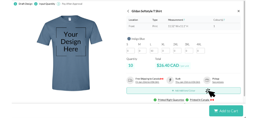Click the back arrow beside Gildan Softstyle
Viewport: 265px width, 118px height.
(128, 11)
